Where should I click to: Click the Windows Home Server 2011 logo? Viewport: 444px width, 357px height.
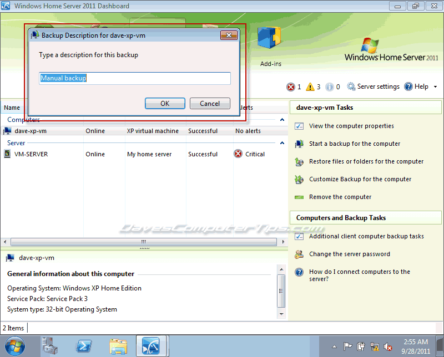pyautogui.click(x=391, y=50)
